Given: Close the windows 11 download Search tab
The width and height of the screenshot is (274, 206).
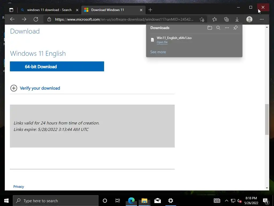Looking at the screenshot, I should coord(77,10).
